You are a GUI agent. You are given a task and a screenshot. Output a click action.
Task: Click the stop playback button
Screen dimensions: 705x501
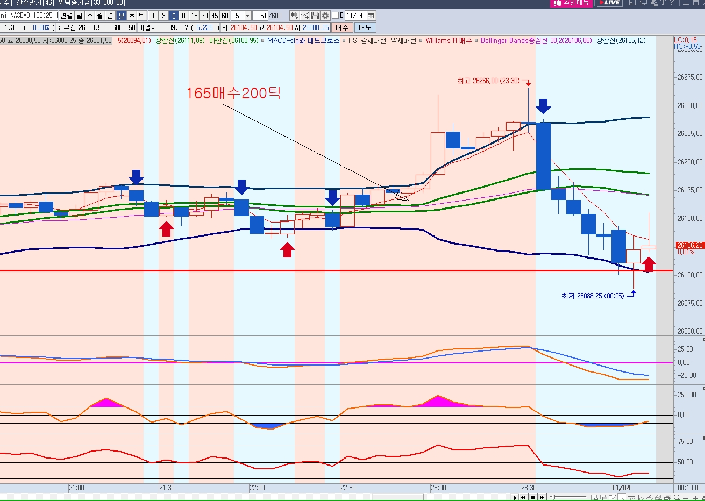(533, 497)
